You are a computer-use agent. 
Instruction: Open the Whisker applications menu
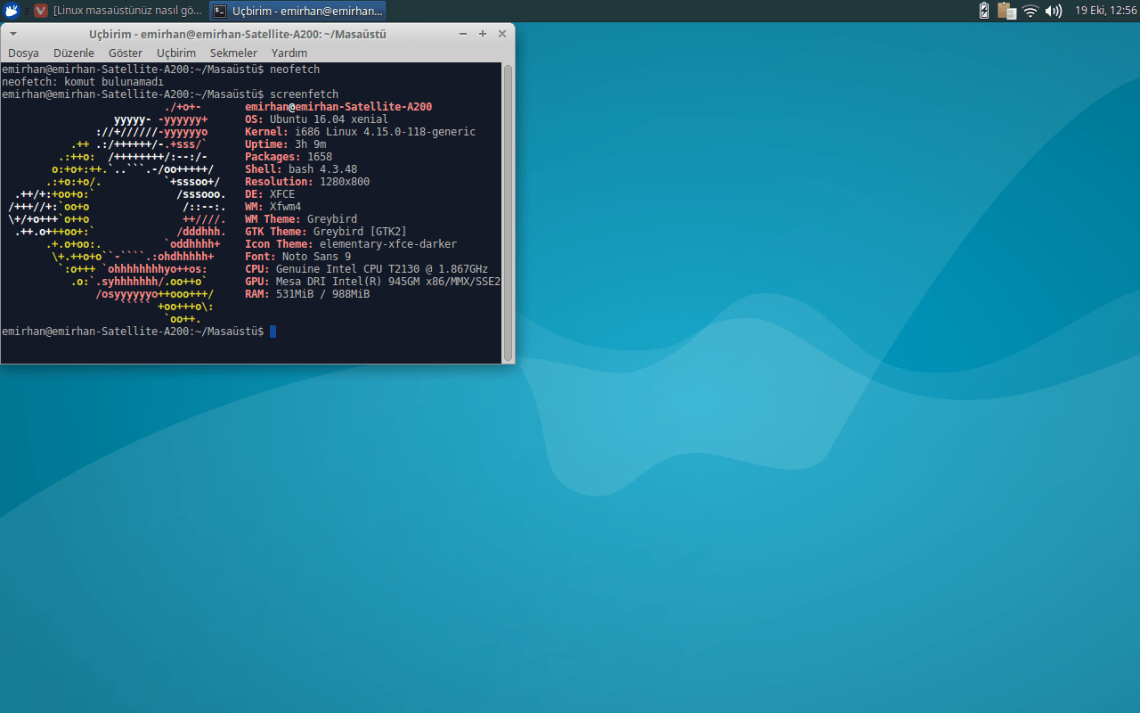12,11
